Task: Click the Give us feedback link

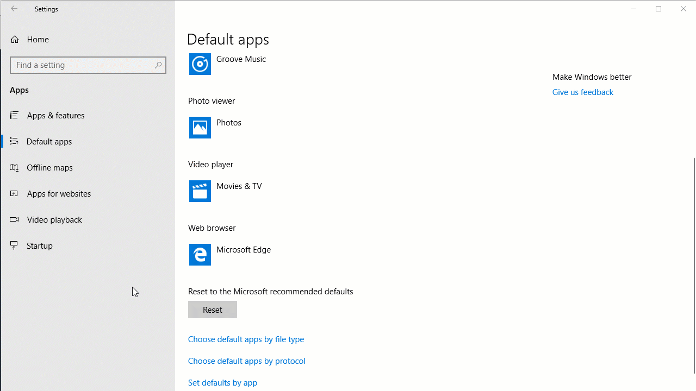Action: coord(582,92)
